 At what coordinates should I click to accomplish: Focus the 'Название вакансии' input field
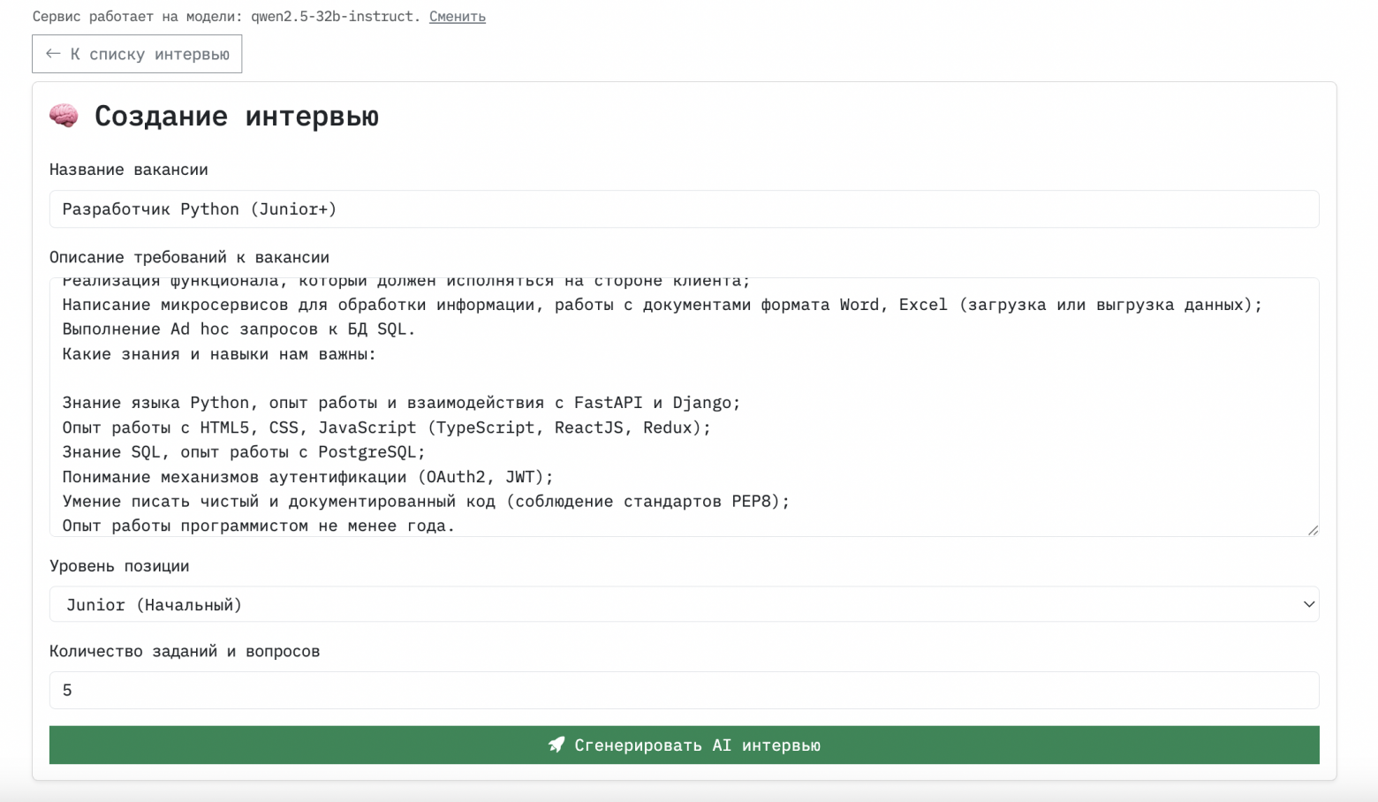pyautogui.click(x=685, y=208)
